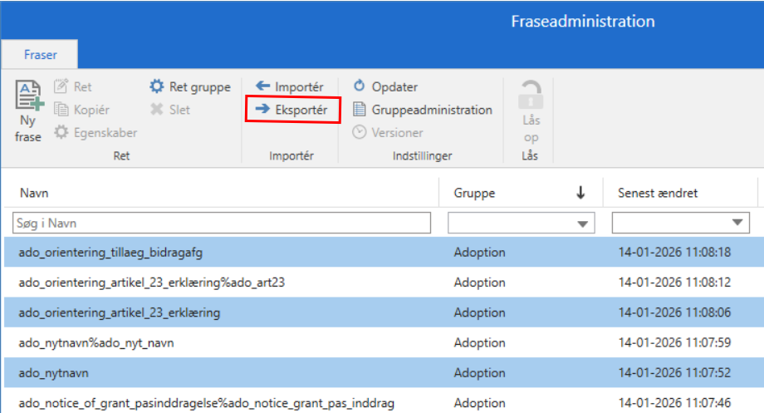Image resolution: width=764 pixels, height=413 pixels.
Task: Select row ado_notice_of_grant_pasinddragelse%ado_notice_grant_pas_inddrag
Action: (384, 402)
